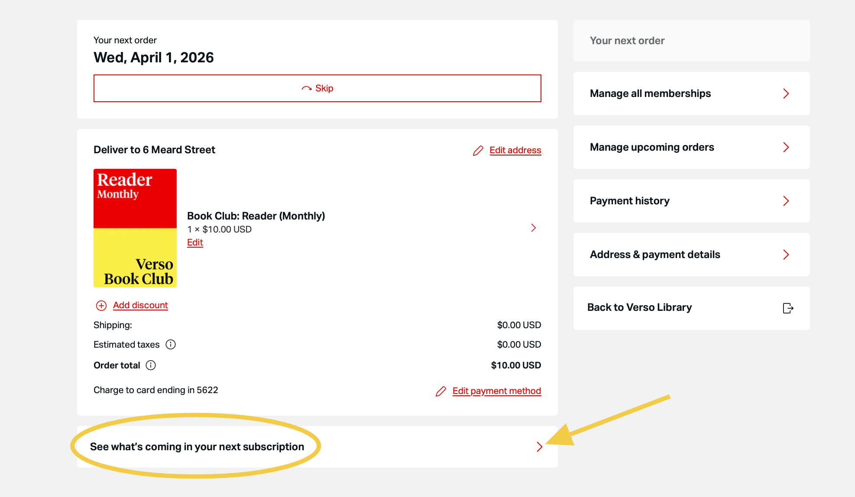855x497 pixels.
Task: Click the pencil icon beside Edit address
Action: click(x=478, y=151)
